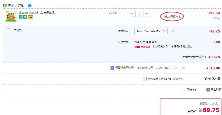
Task: Click the unit price 39.90
Action: pyautogui.click(x=113, y=12)
